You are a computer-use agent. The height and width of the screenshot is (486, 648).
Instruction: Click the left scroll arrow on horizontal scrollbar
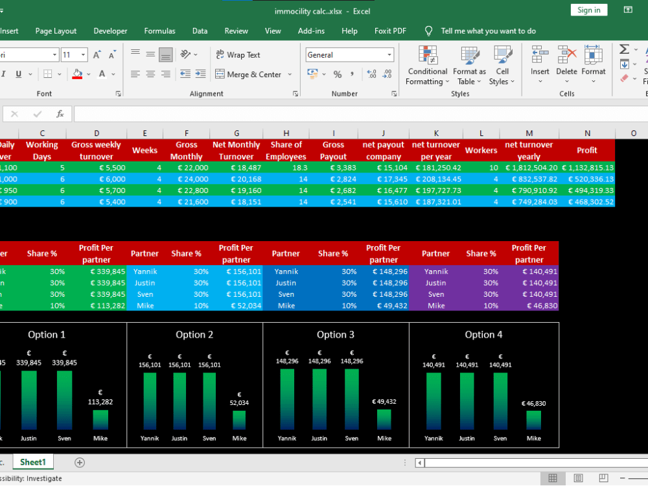(x=420, y=463)
